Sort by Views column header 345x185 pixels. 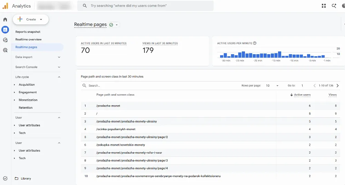[333, 95]
